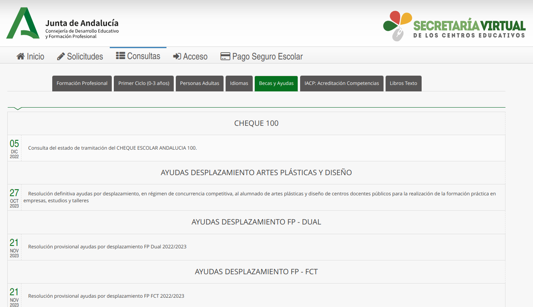Image resolution: width=533 pixels, height=307 pixels.
Task: Open FP FCT 2022/2023 resolución provisional
Action: click(106, 296)
